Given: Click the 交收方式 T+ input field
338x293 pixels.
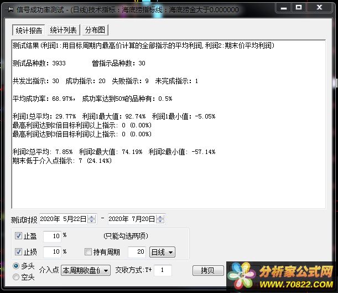Looking at the screenshot, I should [x=163, y=270].
